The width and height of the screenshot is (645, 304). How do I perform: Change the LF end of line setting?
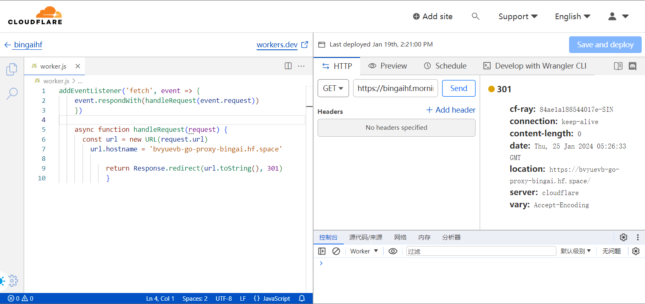click(x=243, y=298)
